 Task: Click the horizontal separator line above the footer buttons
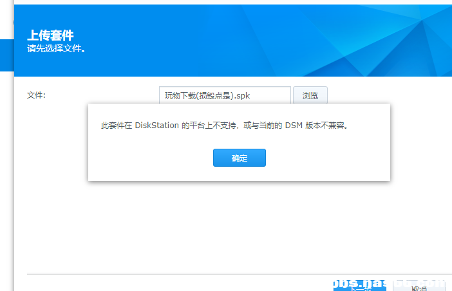pyautogui.click(x=193, y=274)
